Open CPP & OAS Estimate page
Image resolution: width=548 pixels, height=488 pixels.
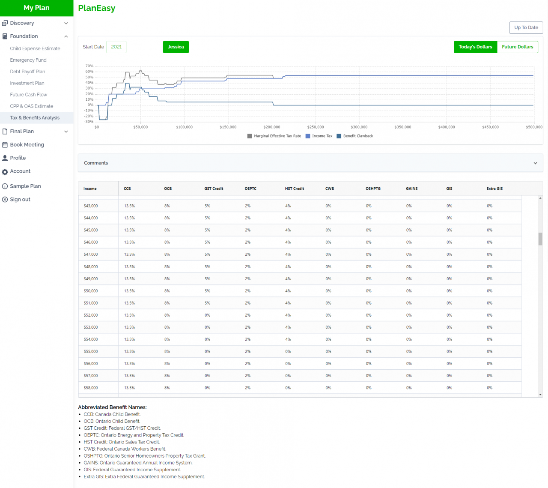pyautogui.click(x=32, y=106)
